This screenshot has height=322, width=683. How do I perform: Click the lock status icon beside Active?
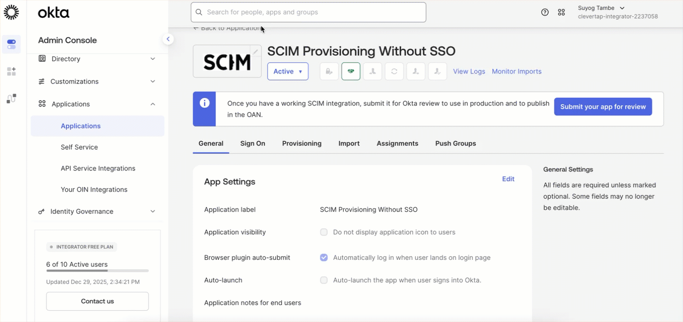(x=329, y=71)
